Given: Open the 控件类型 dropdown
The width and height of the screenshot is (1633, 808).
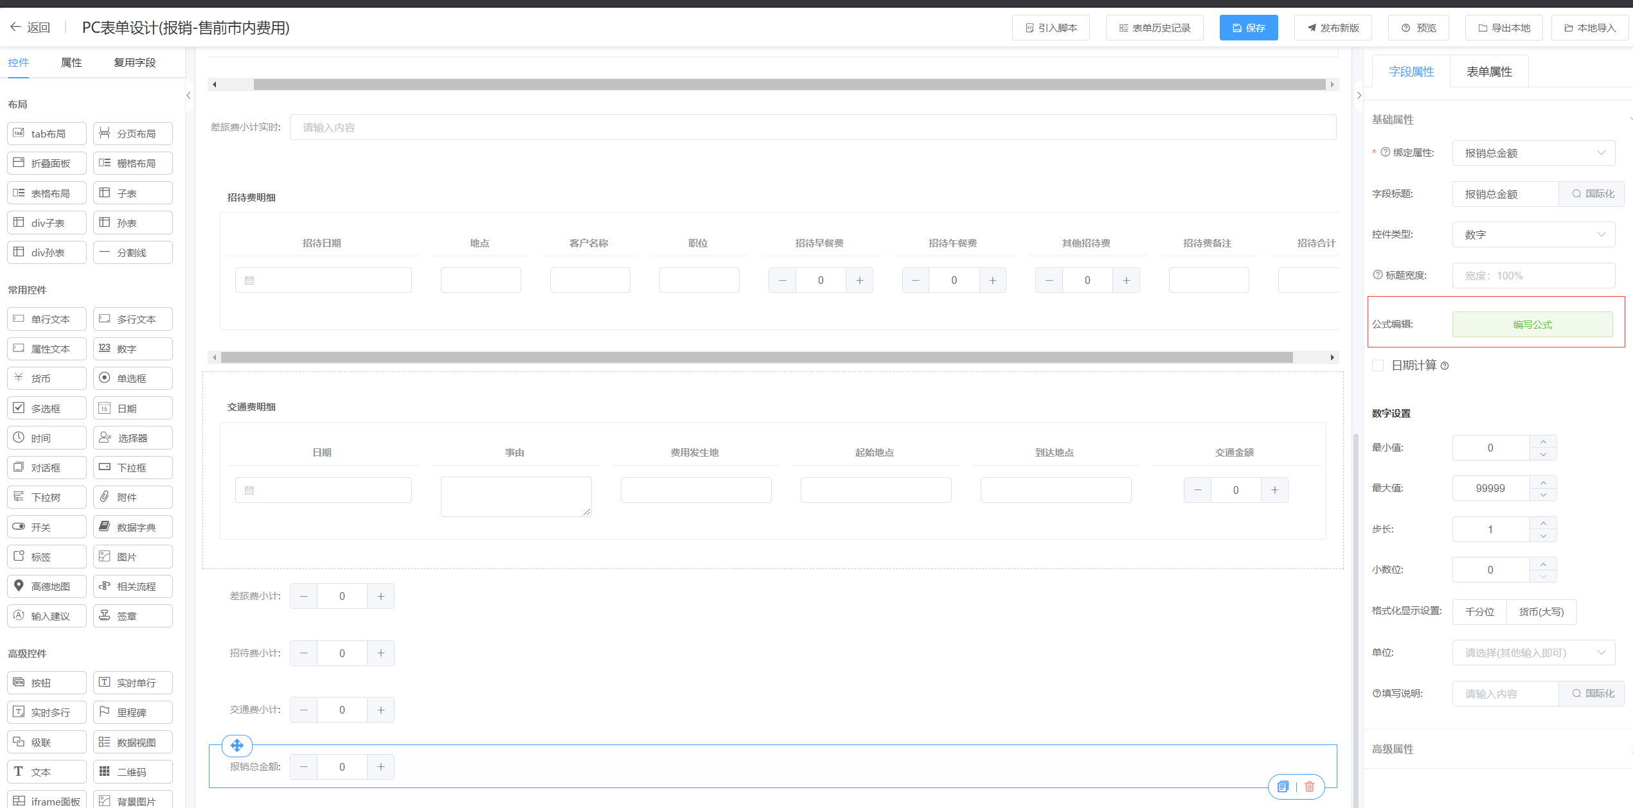Looking at the screenshot, I should (1533, 234).
